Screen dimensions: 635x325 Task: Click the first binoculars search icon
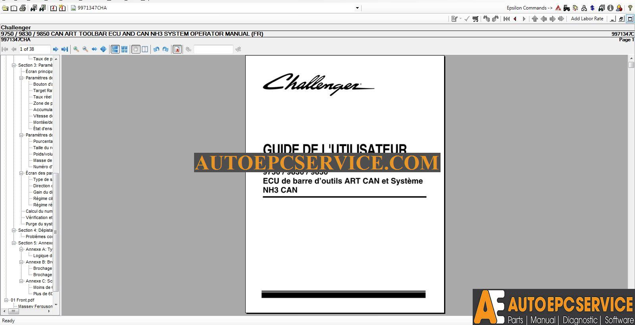coord(34,8)
